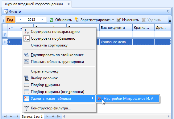Click the red X delete settings icon
The width and height of the screenshot is (174, 119).
(x=99, y=99)
